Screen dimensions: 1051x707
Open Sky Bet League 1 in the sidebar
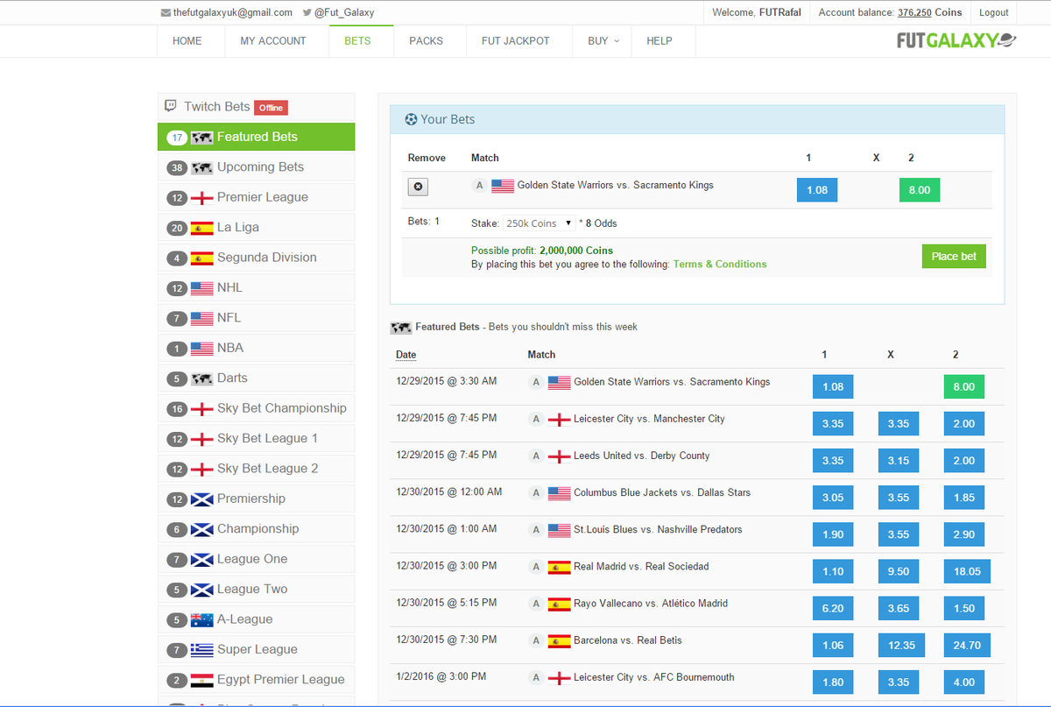coord(256,439)
